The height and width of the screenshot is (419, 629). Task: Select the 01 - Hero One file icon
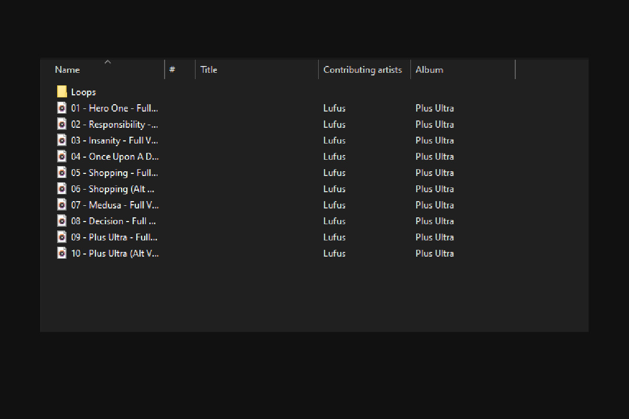point(62,108)
